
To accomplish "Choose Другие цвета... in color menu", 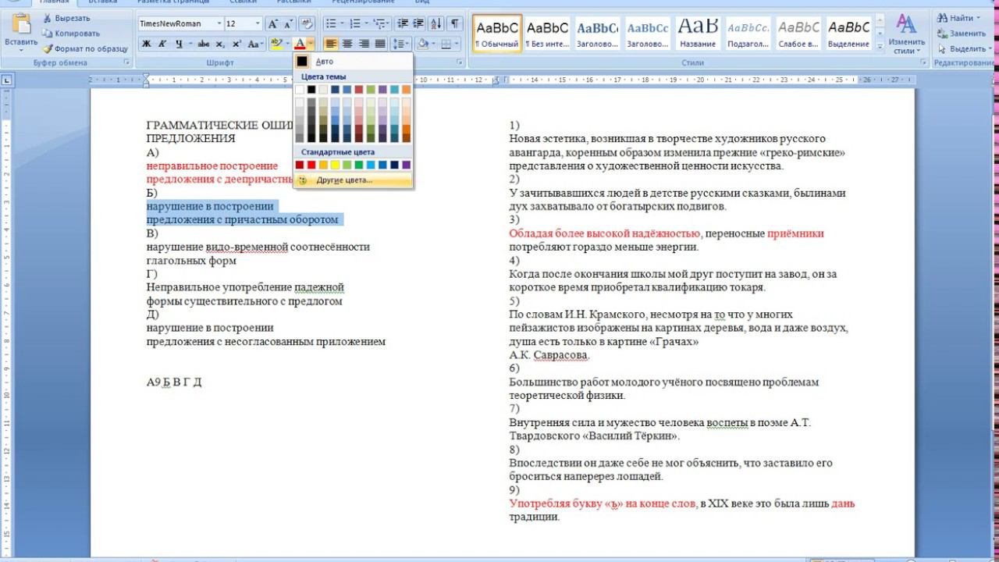I will pyautogui.click(x=353, y=180).
